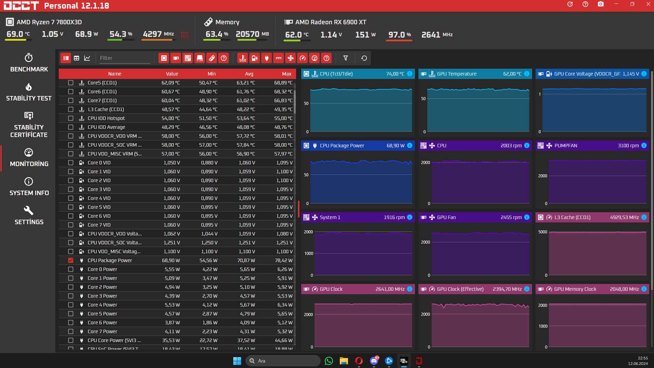
Task: Check the Core 7 VID checkbox
Action: (x=71, y=225)
